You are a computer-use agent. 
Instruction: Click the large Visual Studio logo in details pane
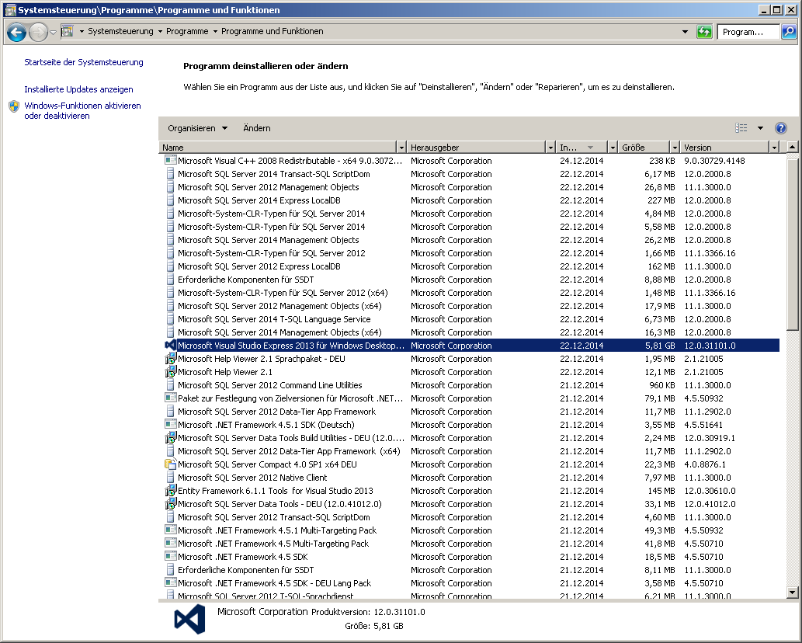(x=189, y=619)
